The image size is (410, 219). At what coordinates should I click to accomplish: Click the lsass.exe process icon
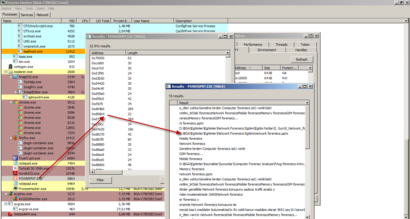(15, 57)
